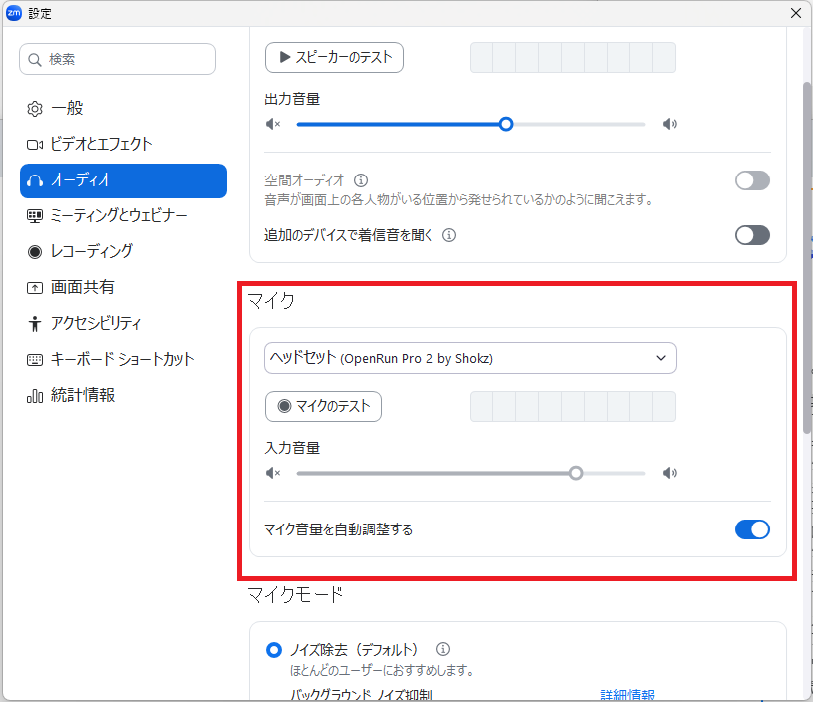Click the 入力音量 label
The height and width of the screenshot is (702, 813).
tap(292, 448)
